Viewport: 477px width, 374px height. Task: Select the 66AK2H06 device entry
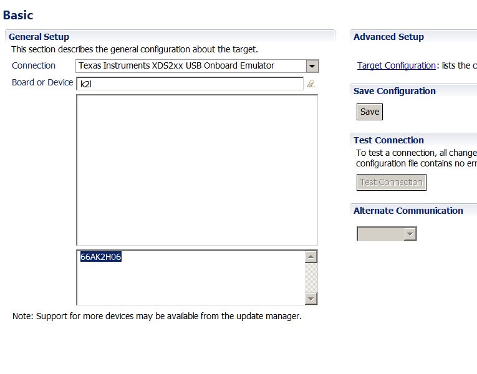(101, 257)
